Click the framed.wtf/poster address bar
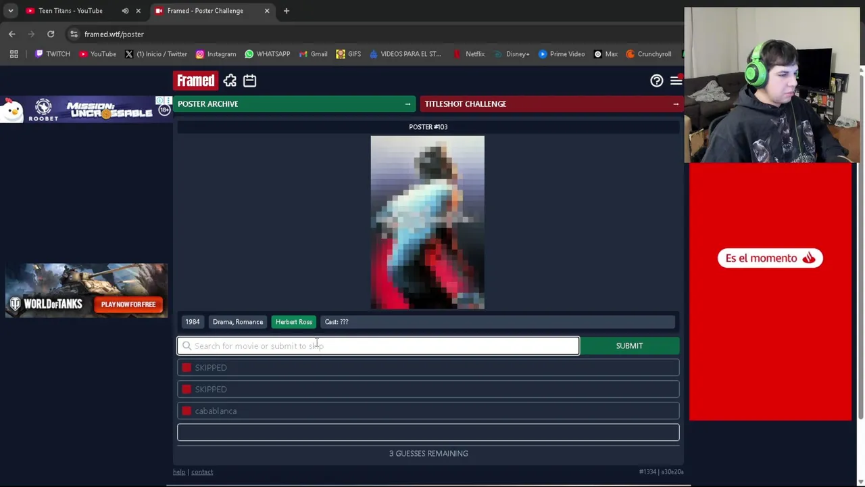 (x=378, y=34)
